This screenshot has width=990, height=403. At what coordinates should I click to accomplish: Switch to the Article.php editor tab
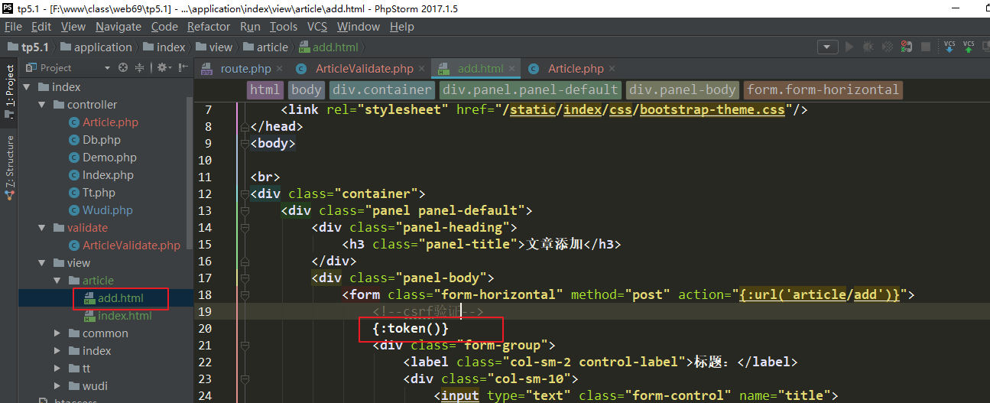pyautogui.click(x=576, y=68)
